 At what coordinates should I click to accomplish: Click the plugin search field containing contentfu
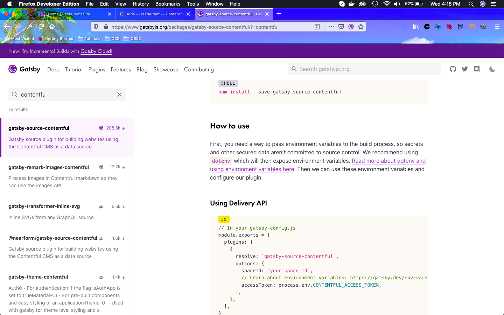(67, 94)
